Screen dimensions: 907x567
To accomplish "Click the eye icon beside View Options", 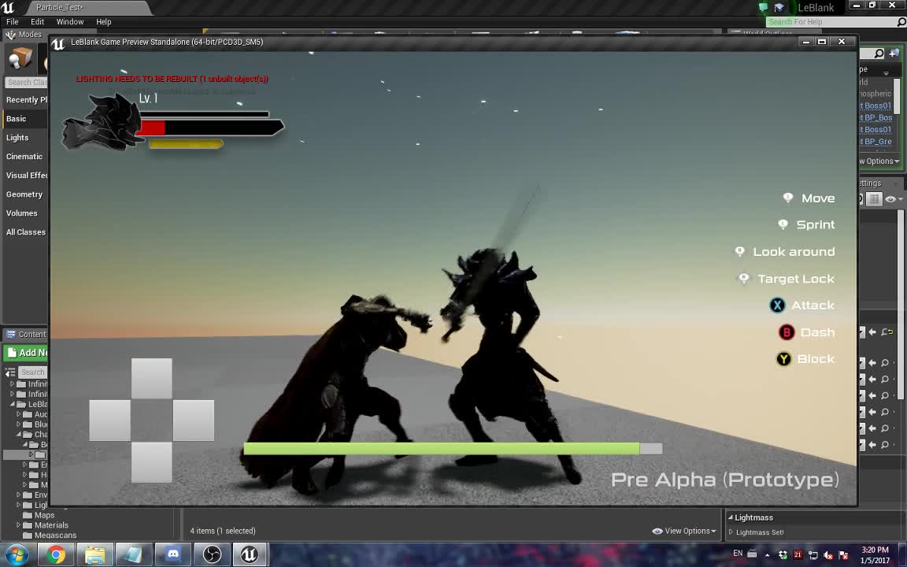I will 657,531.
